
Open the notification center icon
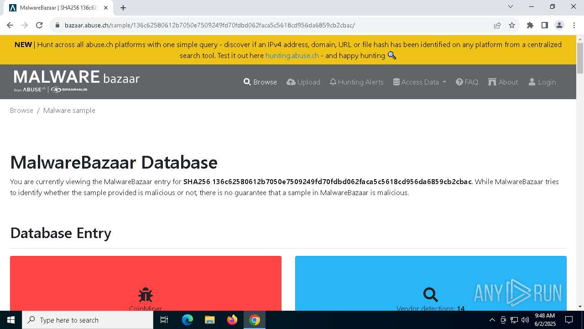click(569, 320)
